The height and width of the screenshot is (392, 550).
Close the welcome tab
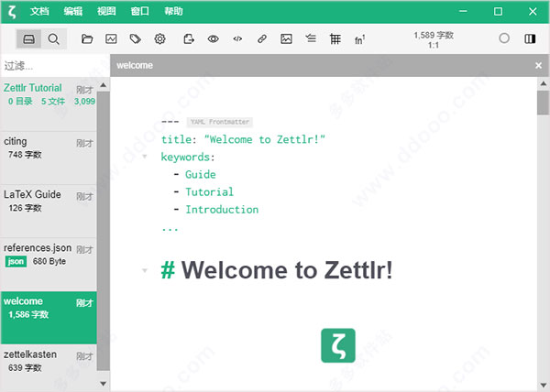(538, 66)
